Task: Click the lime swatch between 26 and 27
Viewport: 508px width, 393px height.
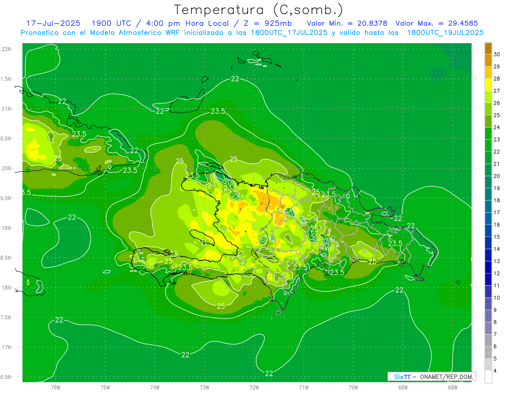Action: pyautogui.click(x=488, y=97)
